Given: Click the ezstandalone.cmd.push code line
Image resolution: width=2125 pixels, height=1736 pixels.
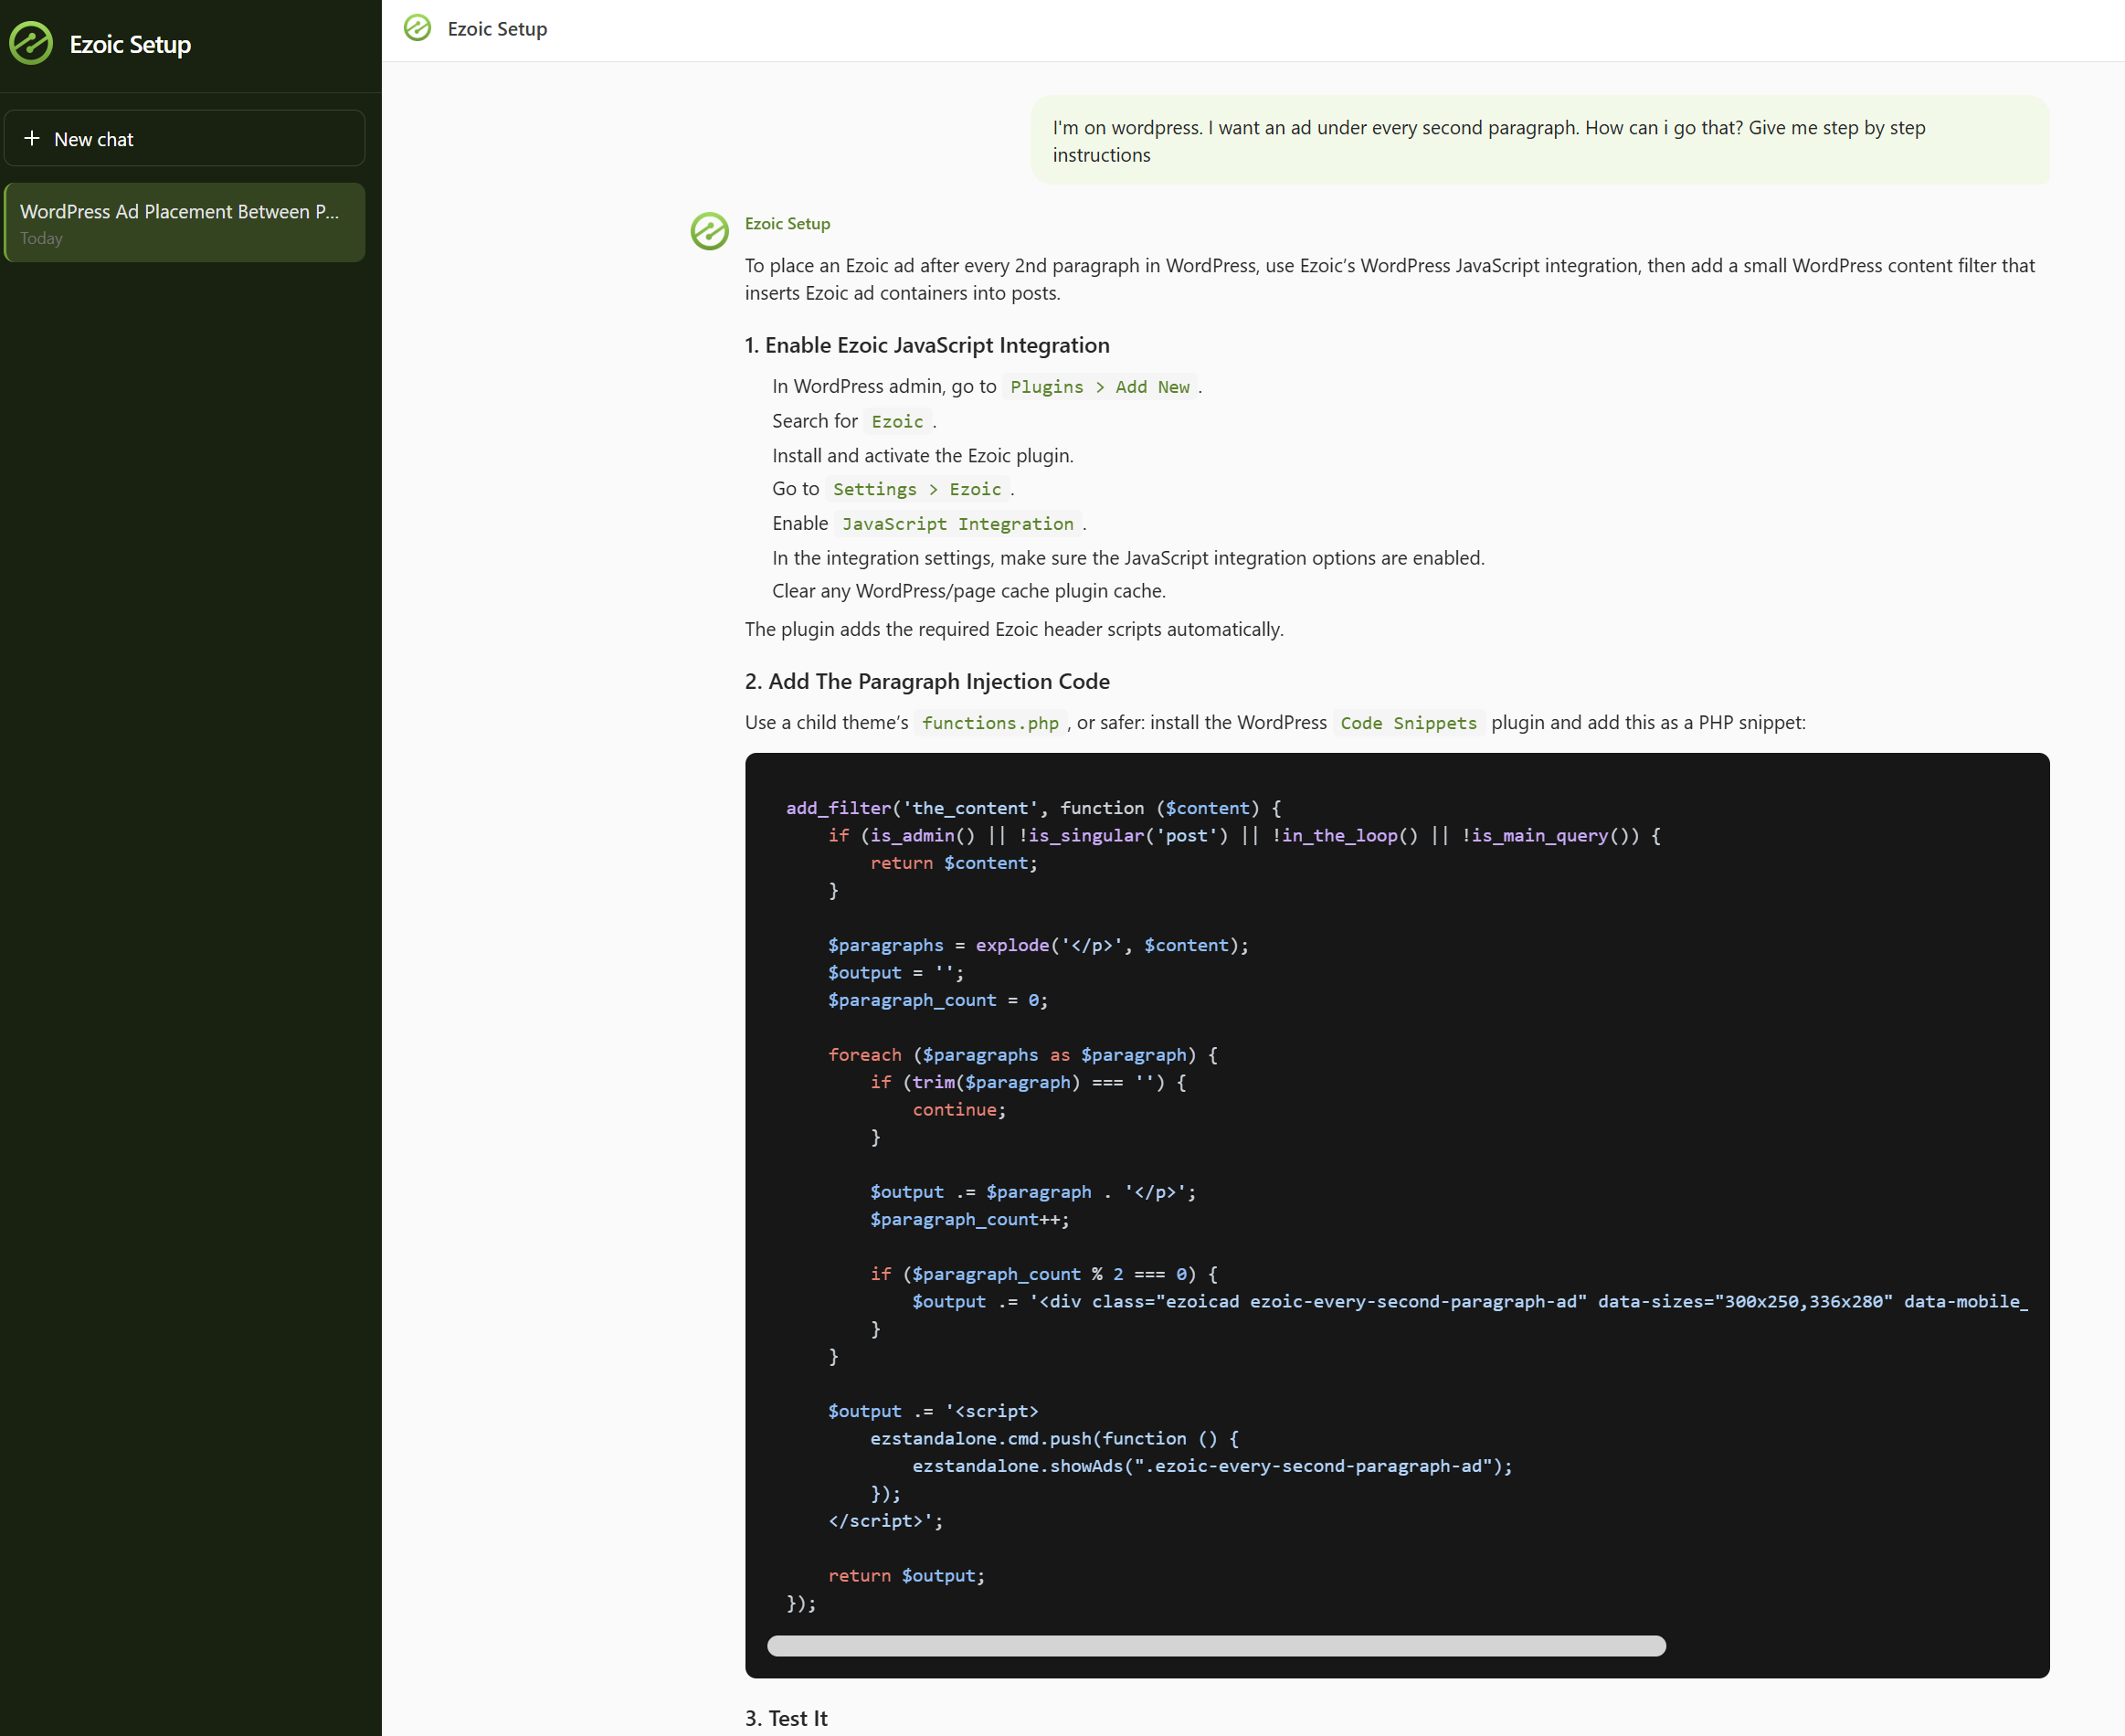Looking at the screenshot, I should (1054, 1438).
